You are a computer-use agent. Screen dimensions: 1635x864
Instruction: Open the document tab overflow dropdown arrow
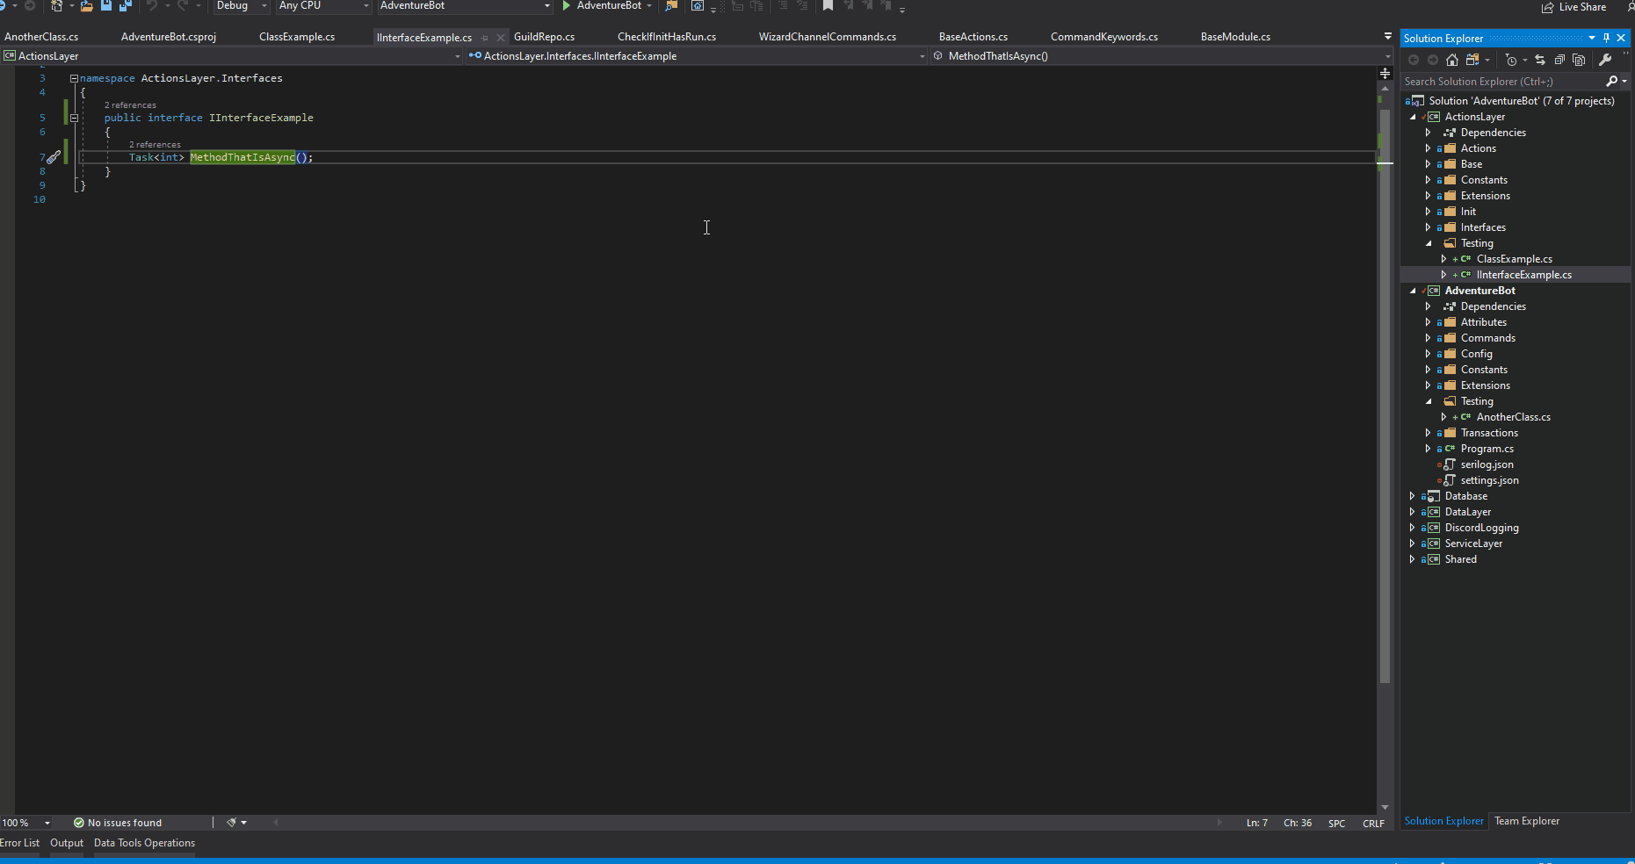pyautogui.click(x=1388, y=36)
